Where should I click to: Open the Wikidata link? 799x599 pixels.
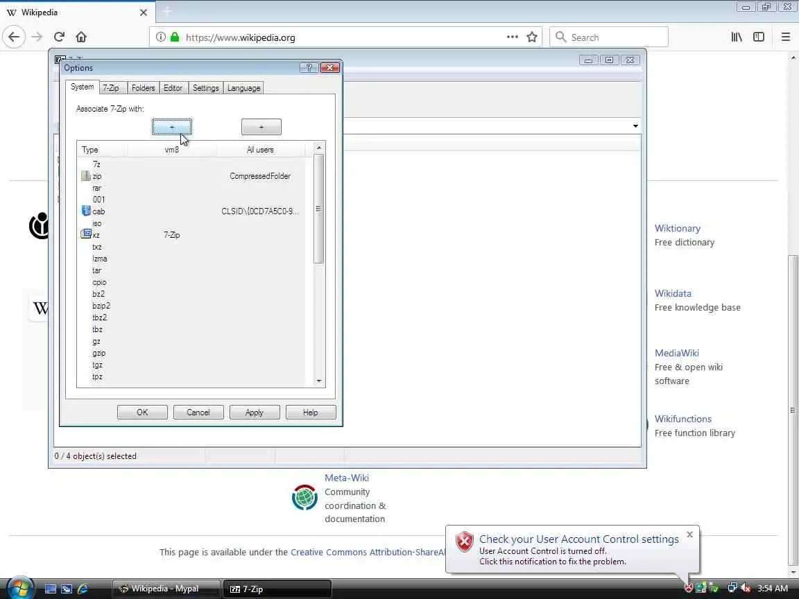point(673,293)
